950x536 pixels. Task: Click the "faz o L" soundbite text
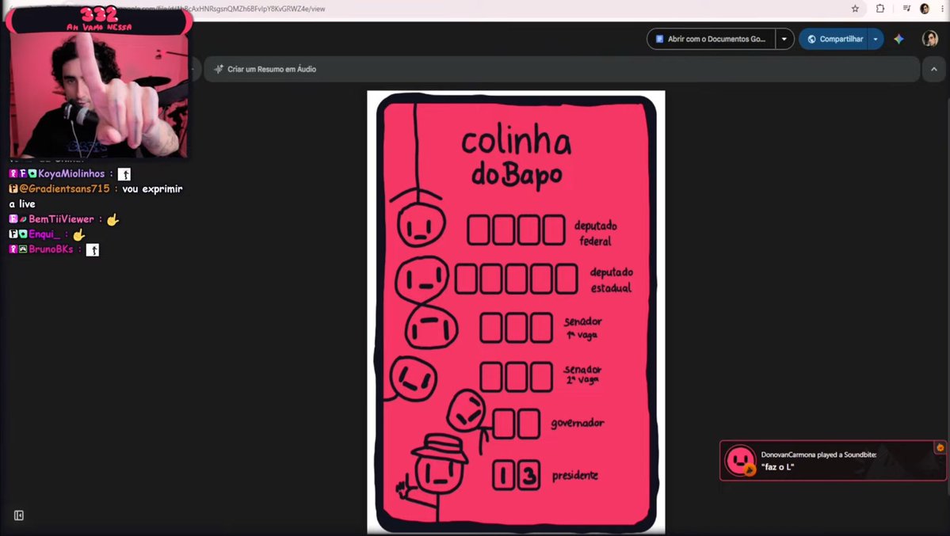point(777,467)
